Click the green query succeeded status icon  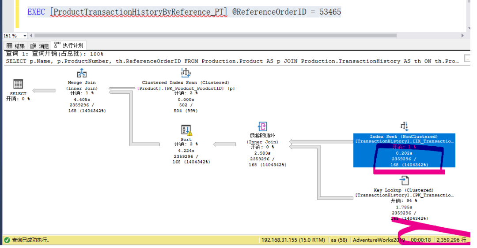pyautogui.click(x=7, y=240)
